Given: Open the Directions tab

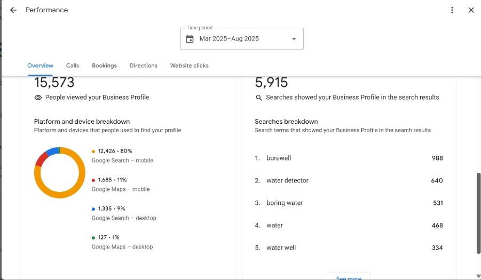Looking at the screenshot, I should [143, 66].
